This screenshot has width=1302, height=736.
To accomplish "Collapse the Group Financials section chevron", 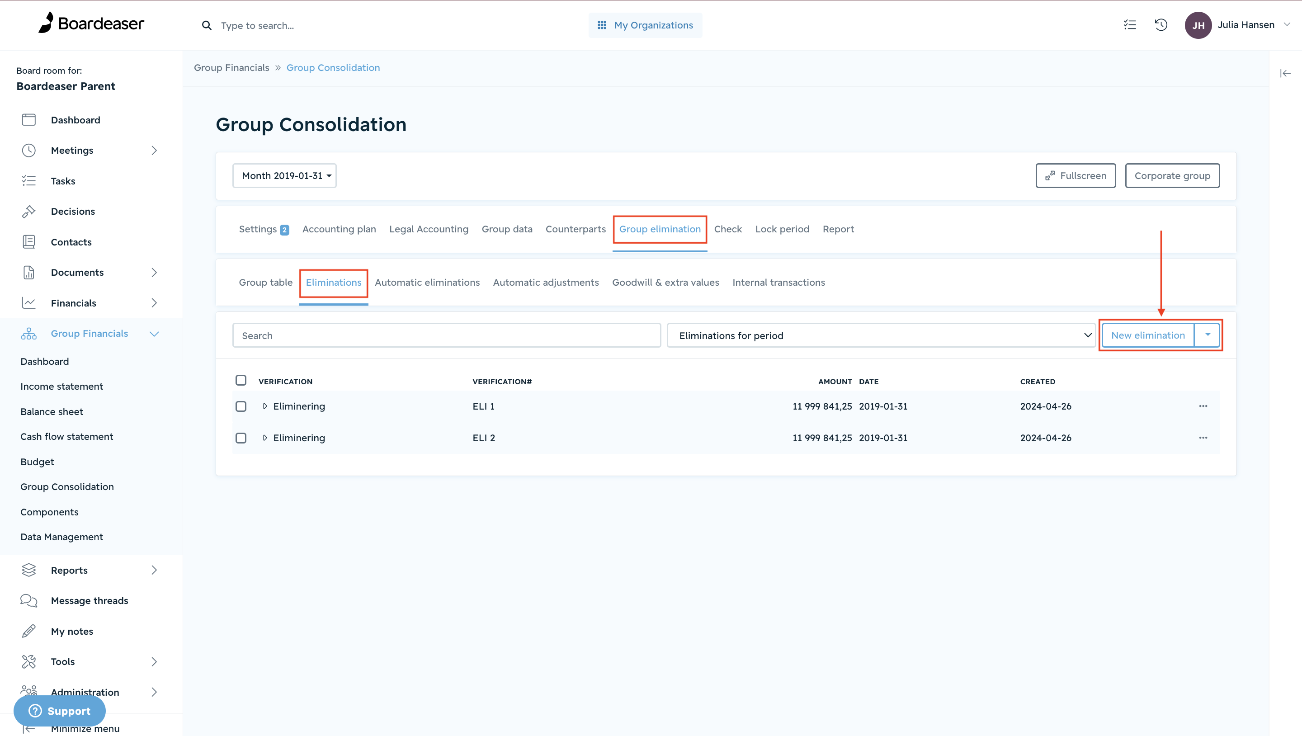I will click(154, 334).
